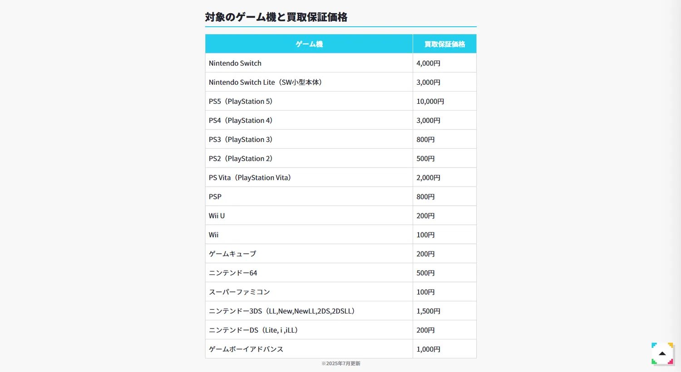Click the ニンテンドーDS (Lite, i, iLL) cell

(x=253, y=330)
